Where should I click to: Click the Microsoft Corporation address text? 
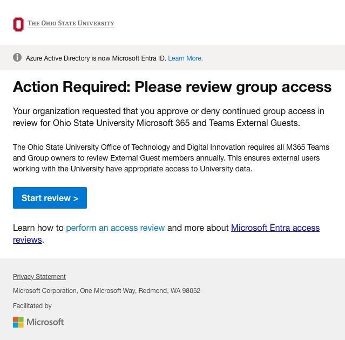coord(107,291)
